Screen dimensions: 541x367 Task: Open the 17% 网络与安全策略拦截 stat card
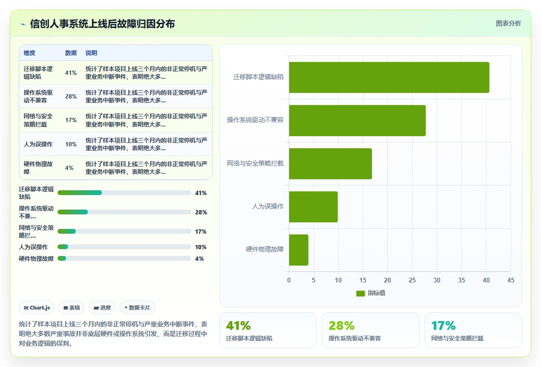pos(473,330)
